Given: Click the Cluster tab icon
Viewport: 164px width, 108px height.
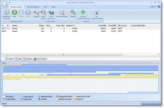Looking at the screenshot, I should (6, 59).
